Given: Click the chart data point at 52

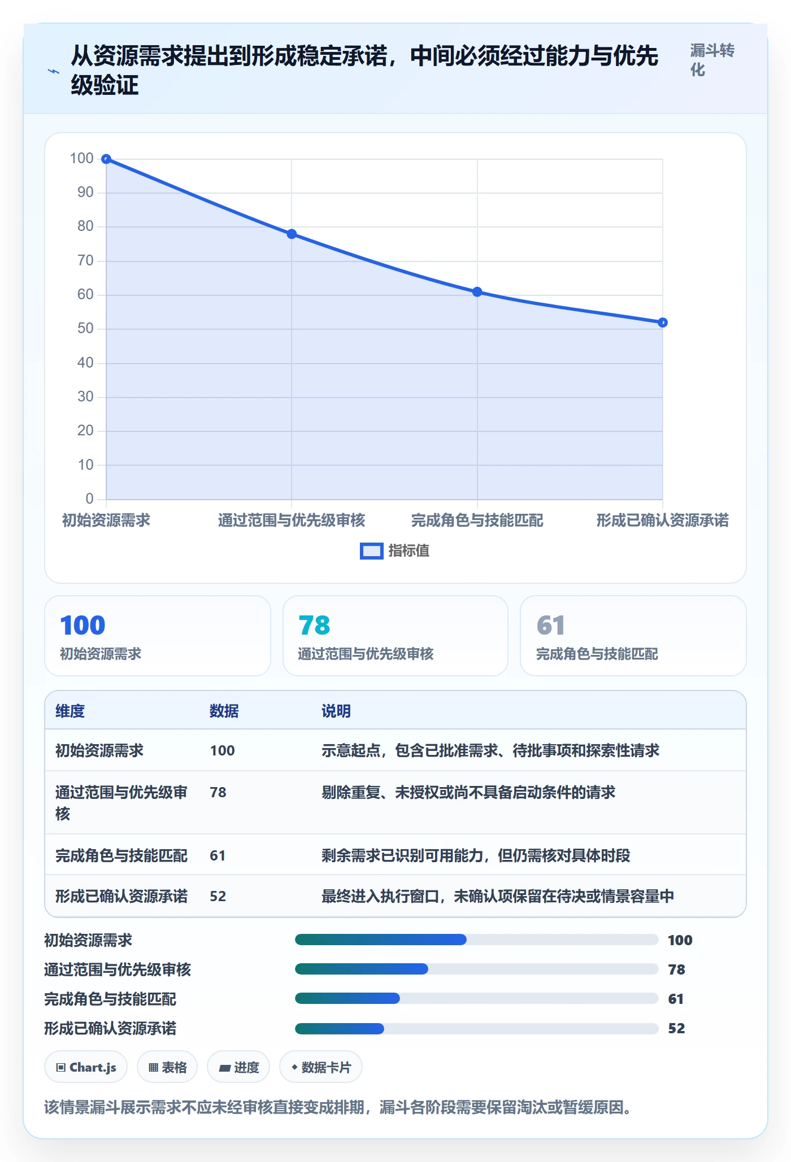Looking at the screenshot, I should 663,322.
